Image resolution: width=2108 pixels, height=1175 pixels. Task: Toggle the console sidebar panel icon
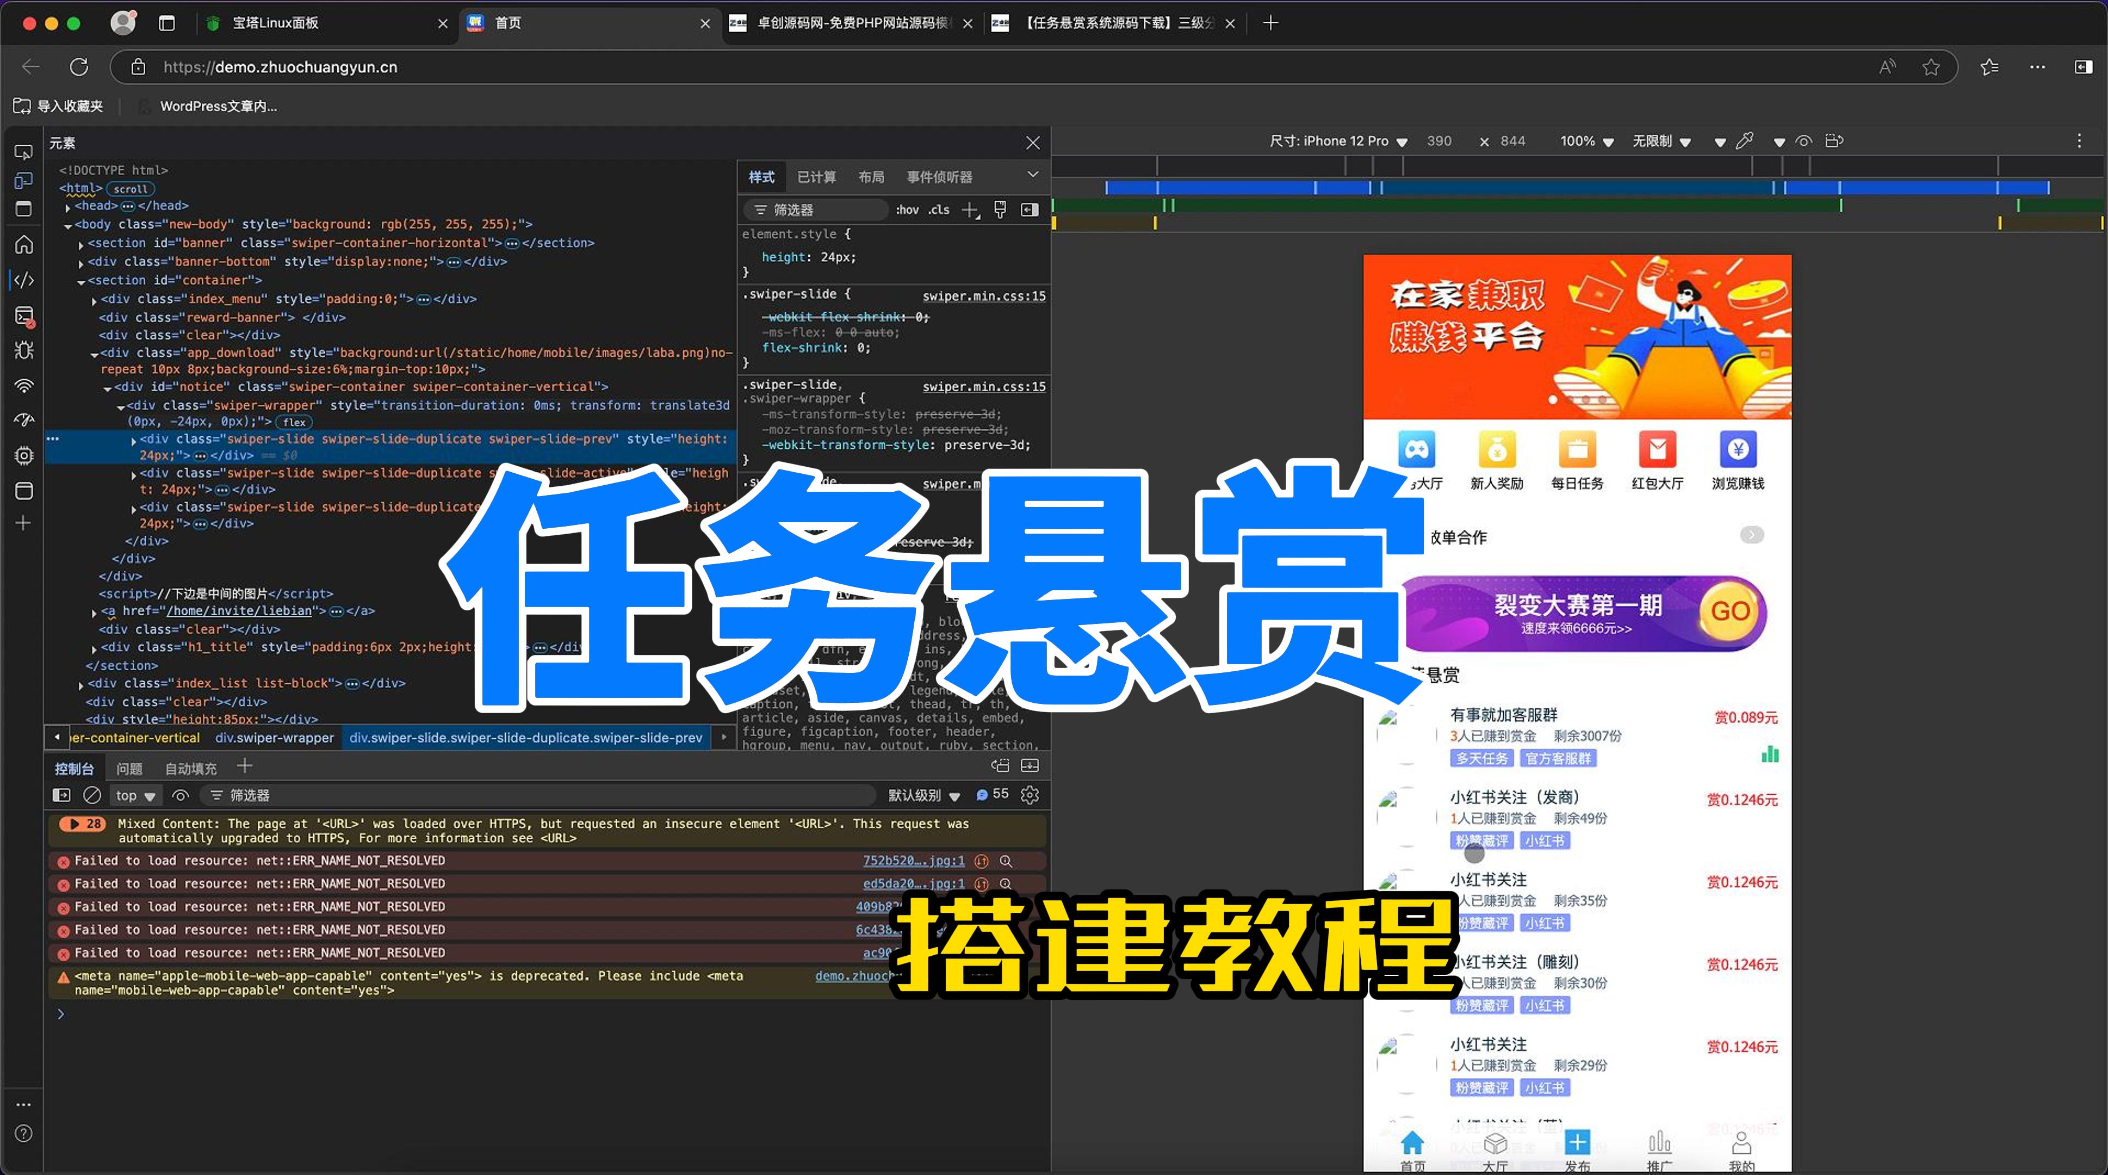[61, 795]
